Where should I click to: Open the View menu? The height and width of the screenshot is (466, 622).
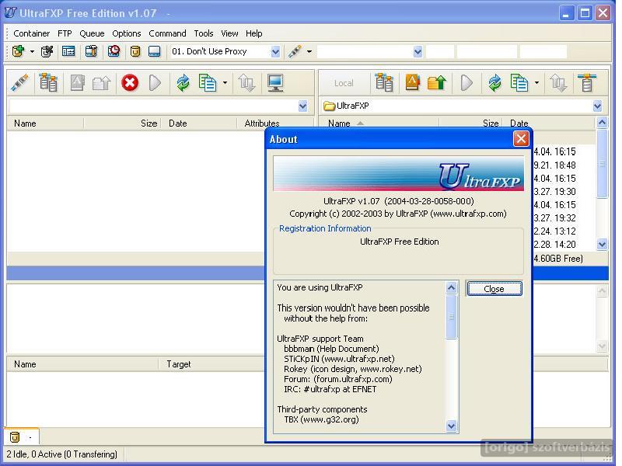click(229, 33)
